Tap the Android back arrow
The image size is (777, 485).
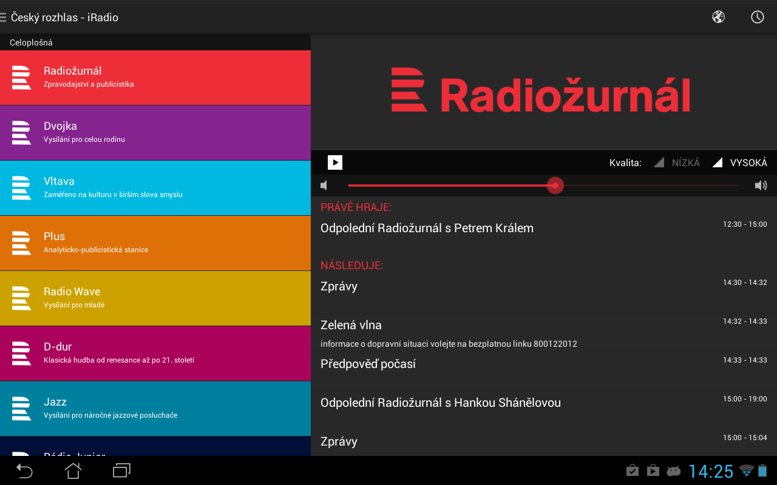[x=24, y=470]
